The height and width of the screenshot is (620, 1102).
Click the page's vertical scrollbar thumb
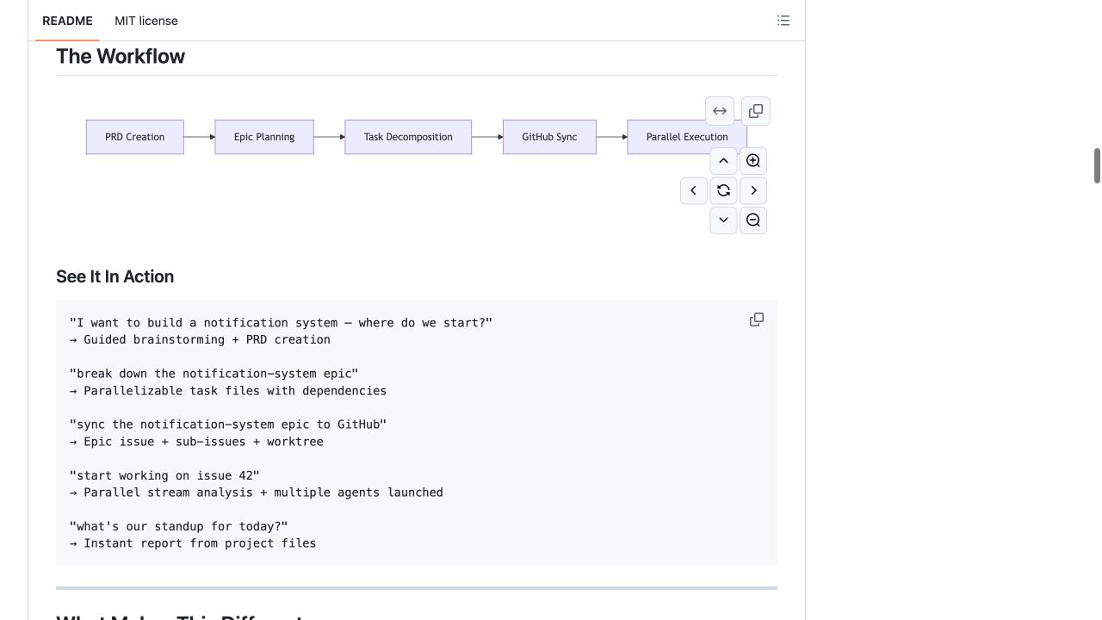(1097, 165)
